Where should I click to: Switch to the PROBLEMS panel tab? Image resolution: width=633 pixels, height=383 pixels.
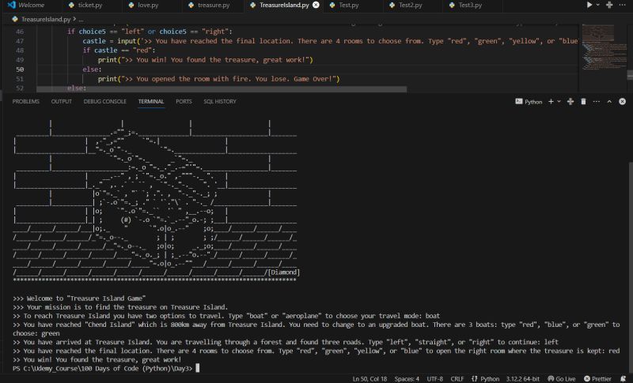pos(25,101)
